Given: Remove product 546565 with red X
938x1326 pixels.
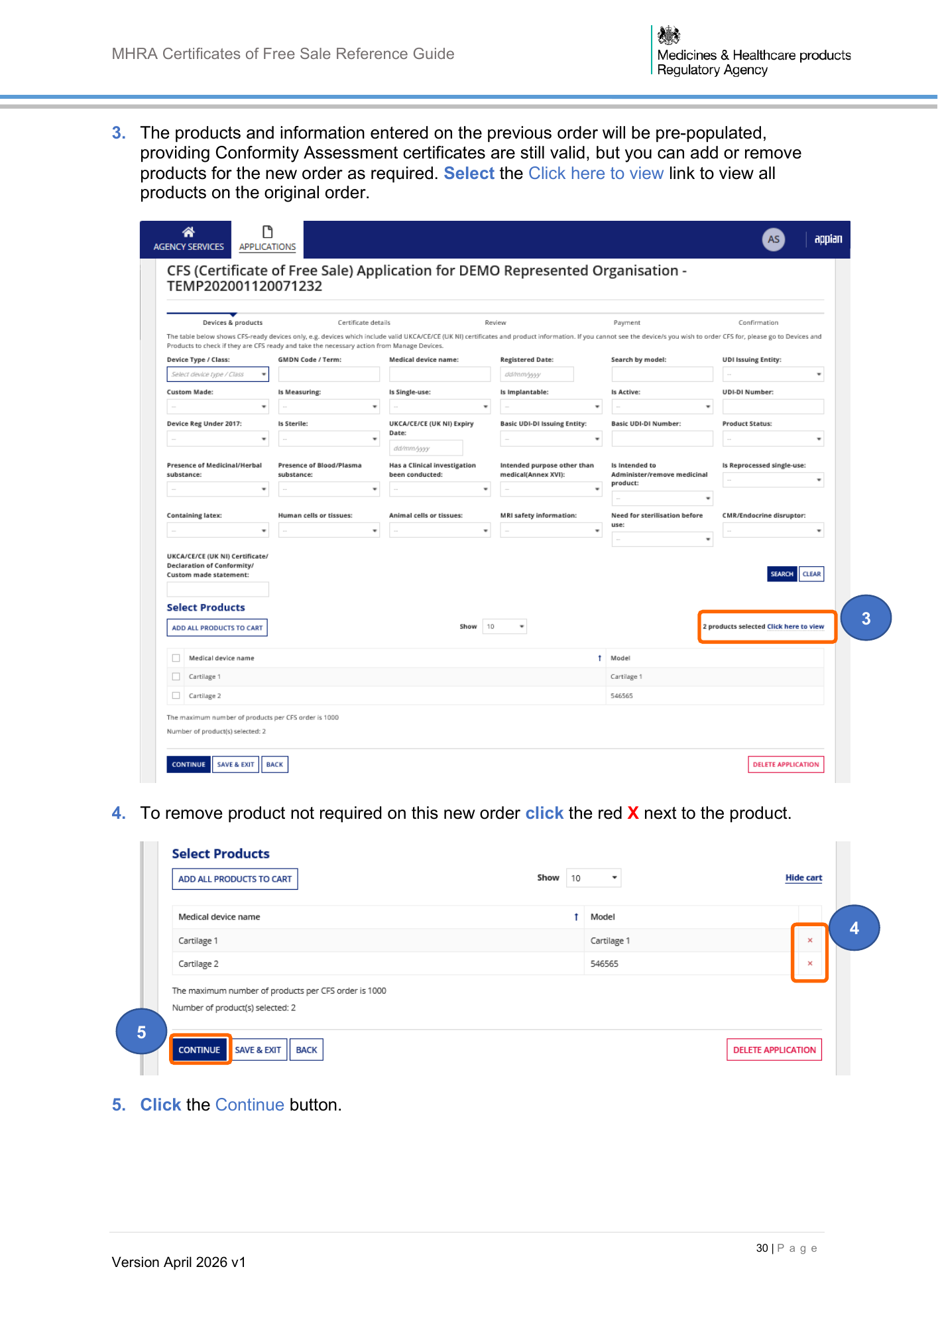Looking at the screenshot, I should tap(809, 963).
